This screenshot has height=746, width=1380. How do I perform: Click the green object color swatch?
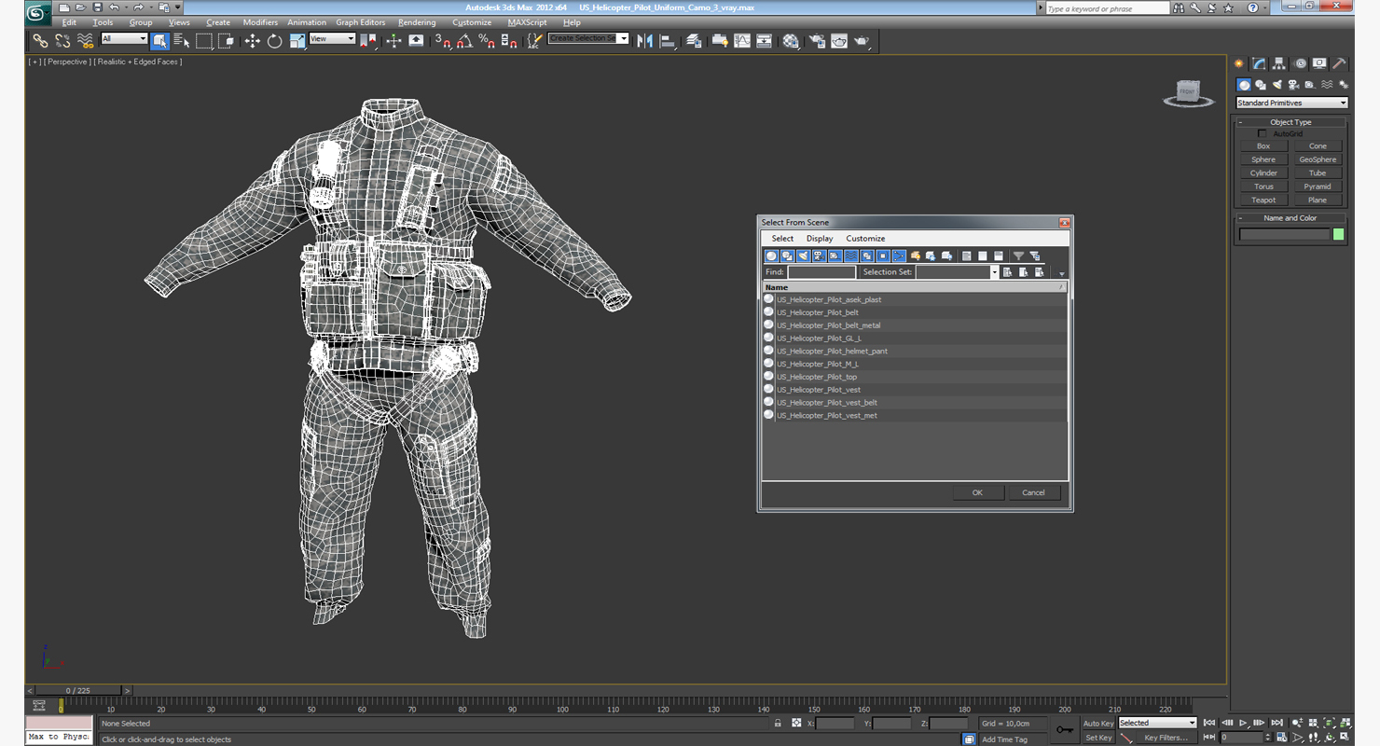click(1339, 234)
